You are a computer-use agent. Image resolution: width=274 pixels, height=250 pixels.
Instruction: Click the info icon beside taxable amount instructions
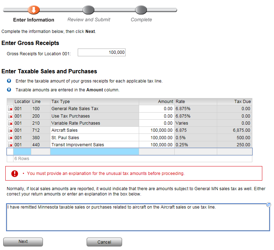(9, 81)
